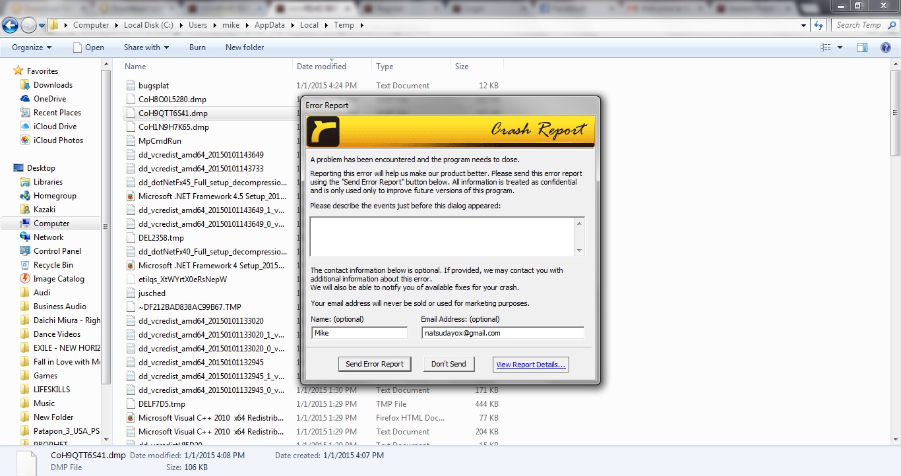This screenshot has width=901, height=476.
Task: Open the Organize dropdown menu
Action: tap(32, 47)
